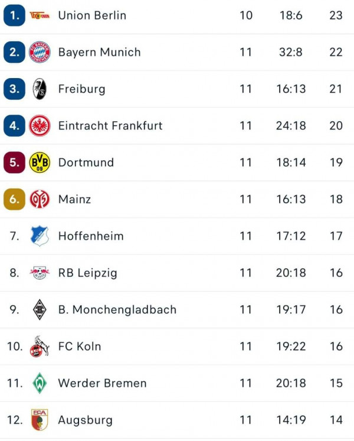Screen dimensions: 354x441
Task: Click the blue position 1 badge
Action: [x=14, y=15]
